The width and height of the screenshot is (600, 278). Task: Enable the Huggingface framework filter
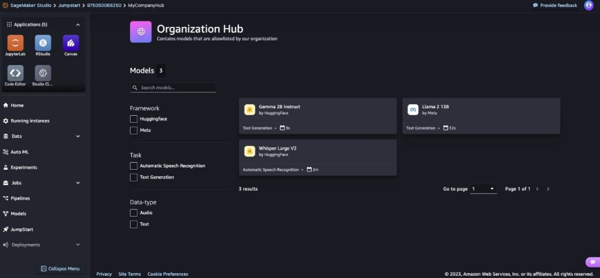pos(134,119)
